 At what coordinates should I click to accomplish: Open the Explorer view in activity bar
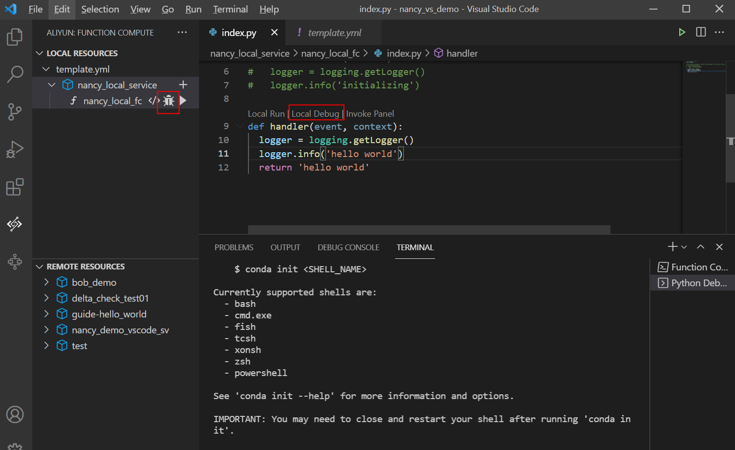(15, 37)
